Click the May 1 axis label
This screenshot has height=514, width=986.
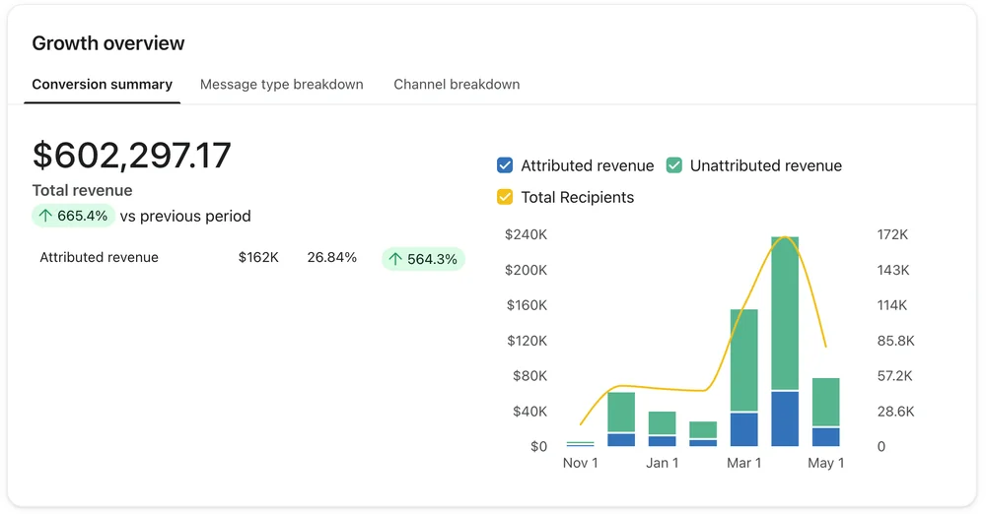(825, 463)
